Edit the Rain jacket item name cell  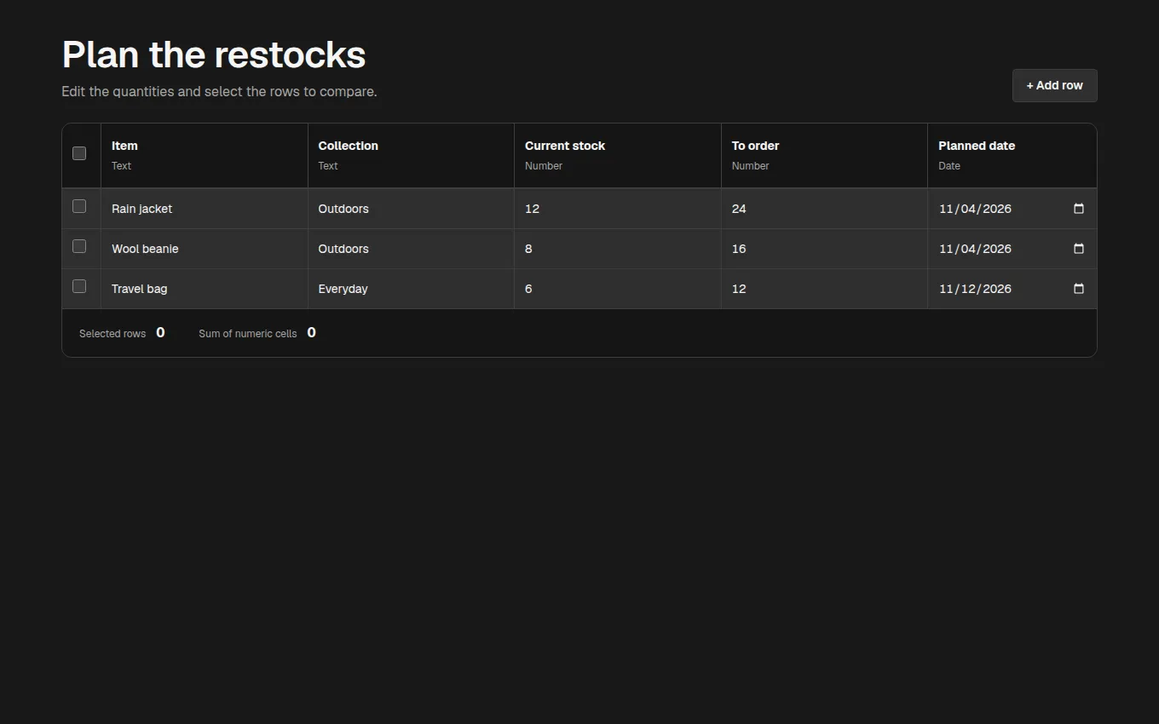click(x=205, y=209)
